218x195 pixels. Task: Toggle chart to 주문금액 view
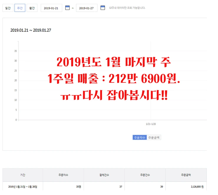click(x=154, y=138)
